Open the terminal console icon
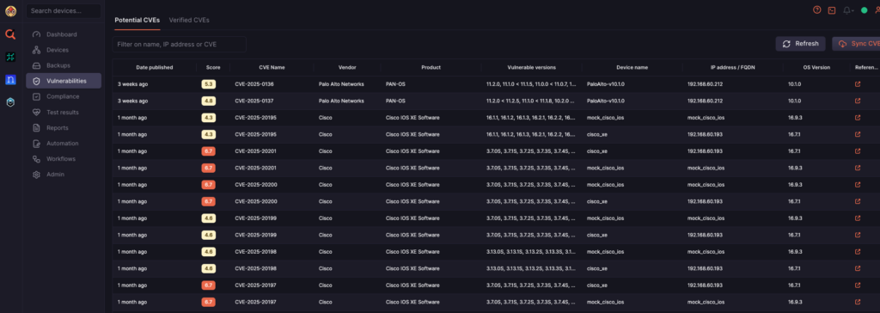The width and height of the screenshot is (880, 313). tap(832, 10)
